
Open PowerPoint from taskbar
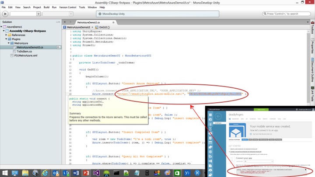(x=86, y=173)
